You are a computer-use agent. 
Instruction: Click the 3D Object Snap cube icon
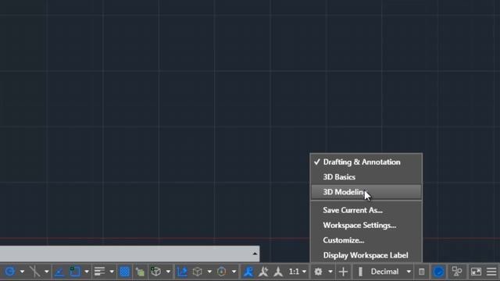coord(155,272)
